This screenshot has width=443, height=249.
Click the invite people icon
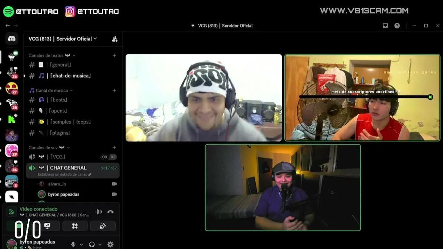pyautogui.click(x=115, y=39)
